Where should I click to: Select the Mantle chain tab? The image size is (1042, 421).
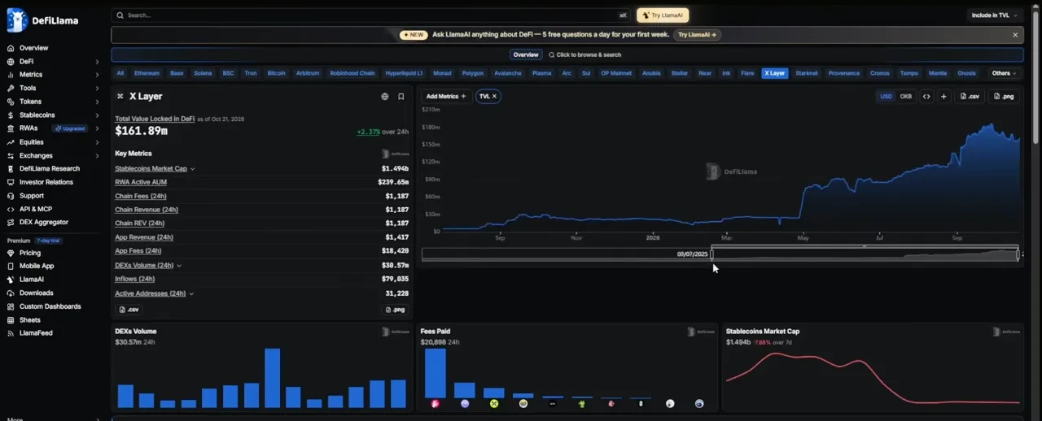(x=938, y=73)
